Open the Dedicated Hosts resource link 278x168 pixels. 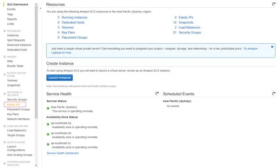point(73,22)
